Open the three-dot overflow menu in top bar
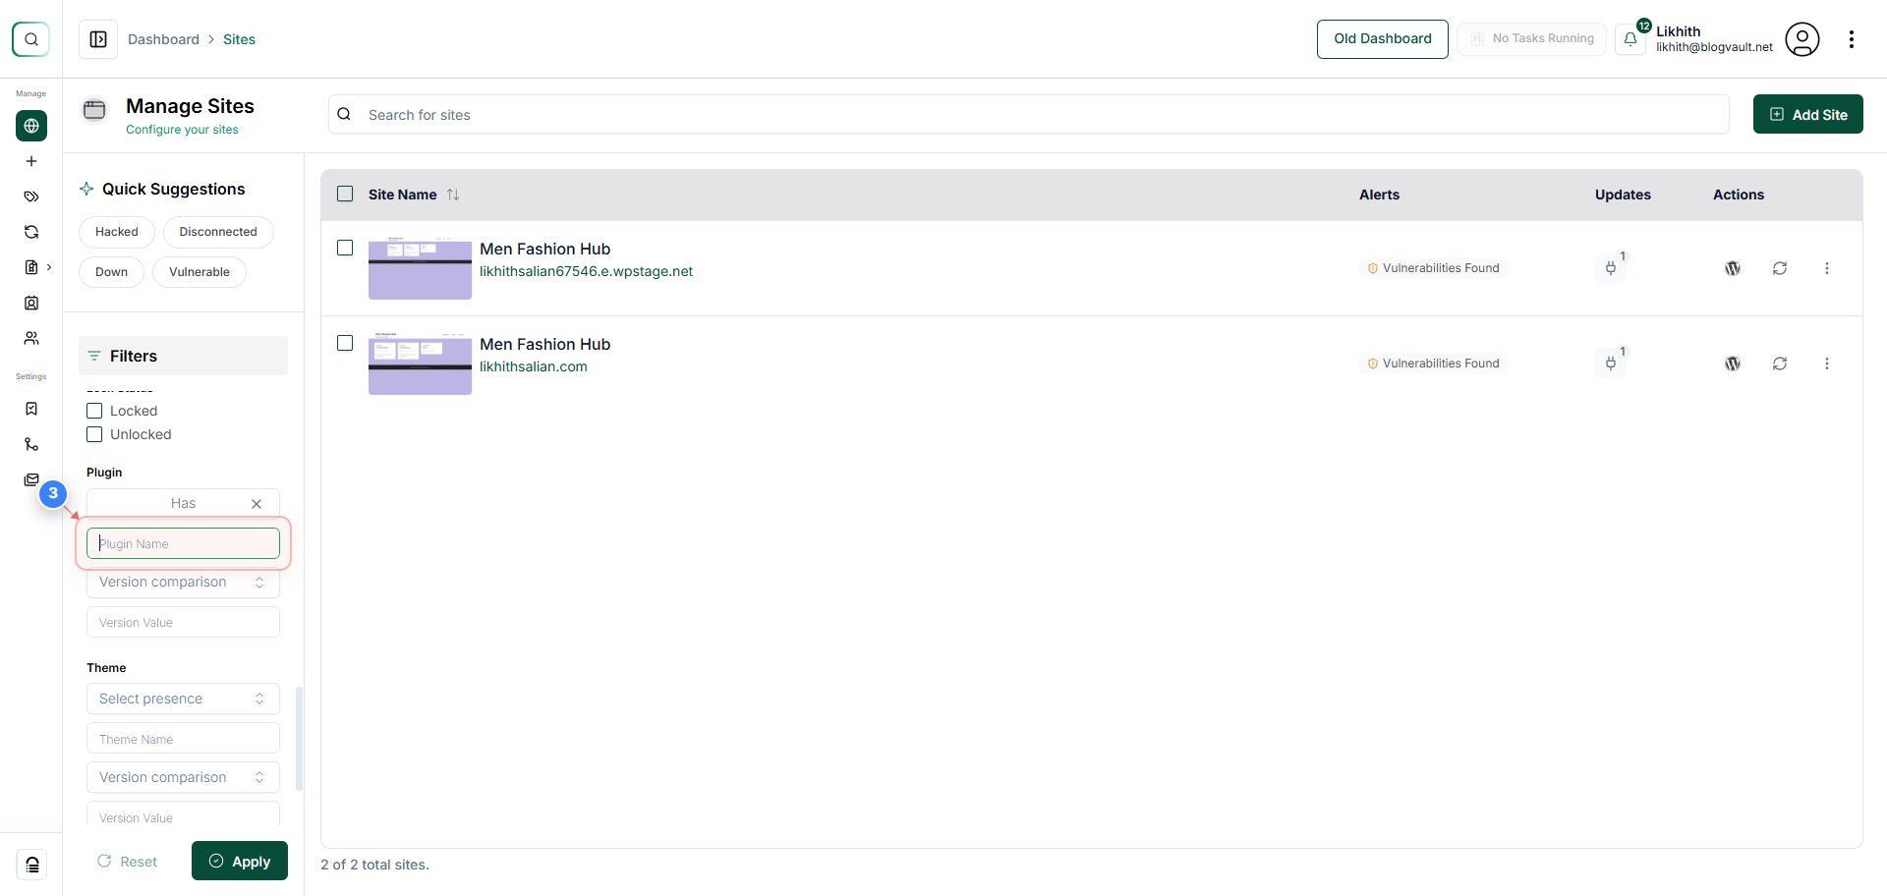 pos(1853,39)
